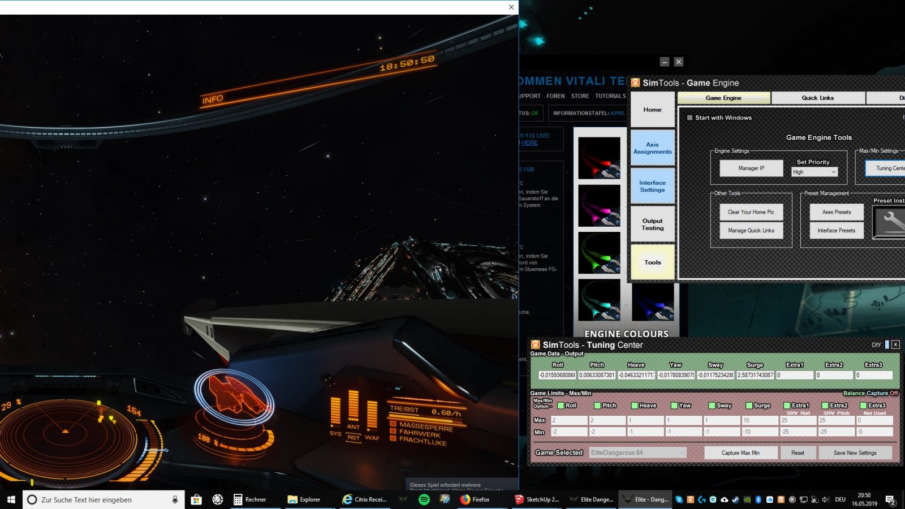Image resolution: width=905 pixels, height=509 pixels.
Task: Toggle the Sway Max/Min option checkbox
Action: pyautogui.click(x=712, y=406)
